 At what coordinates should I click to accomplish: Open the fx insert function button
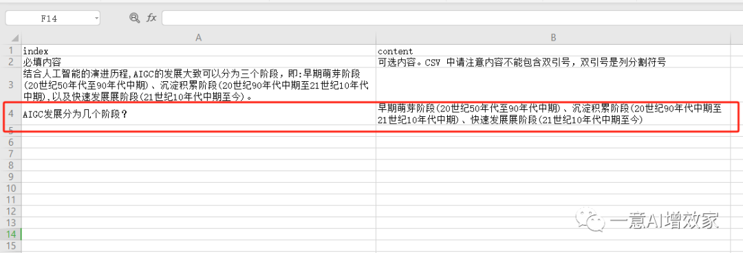tap(151, 18)
